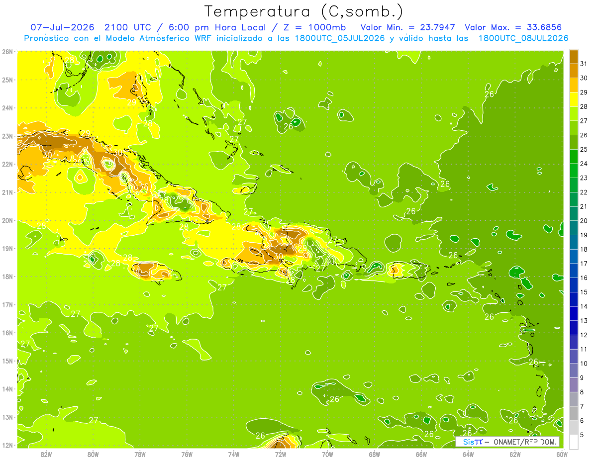The height and width of the screenshot is (461, 597).
Task: Click the 78W longitude axis label
Action: [x=140, y=454]
